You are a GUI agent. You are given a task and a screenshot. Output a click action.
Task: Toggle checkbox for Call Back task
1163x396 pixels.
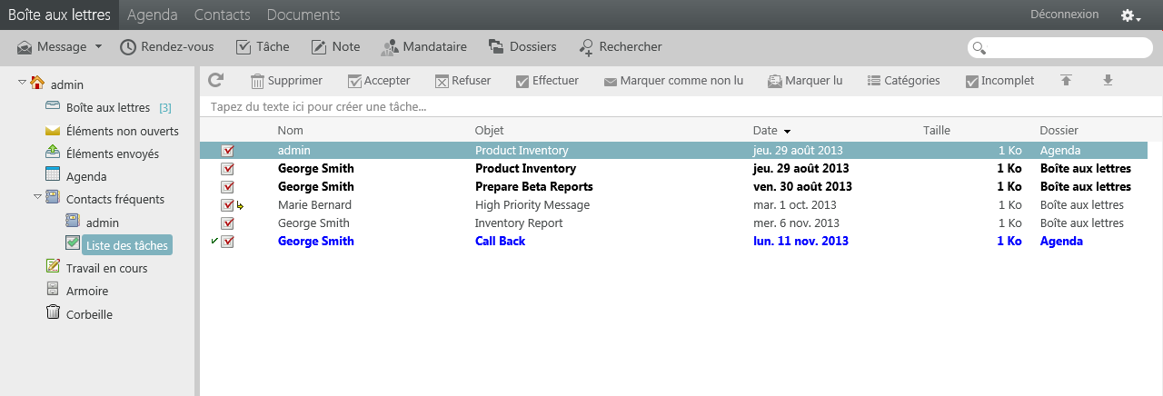click(227, 242)
